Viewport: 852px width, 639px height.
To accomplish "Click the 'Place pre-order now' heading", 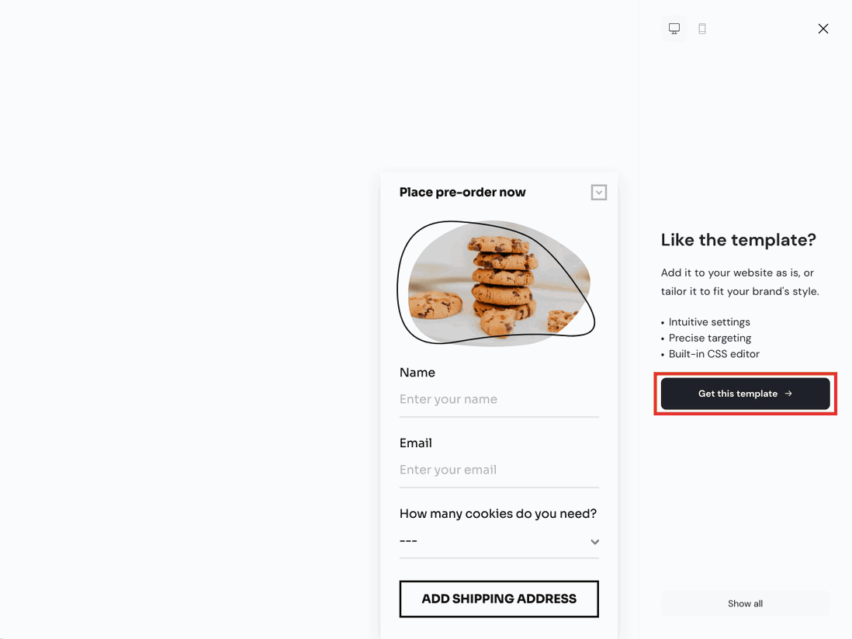I will click(x=462, y=192).
